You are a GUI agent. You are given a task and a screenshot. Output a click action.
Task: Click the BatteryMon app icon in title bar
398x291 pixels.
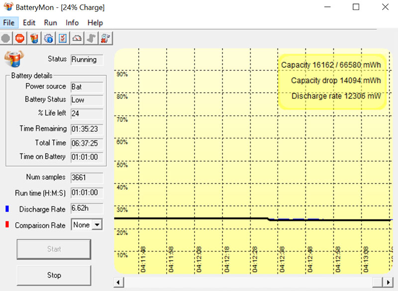(8, 6)
